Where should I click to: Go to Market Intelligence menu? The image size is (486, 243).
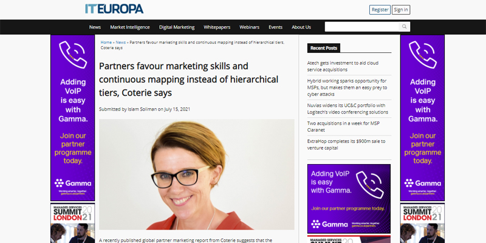(131, 27)
